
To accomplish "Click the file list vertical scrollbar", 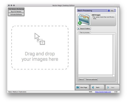I will 114,55.
